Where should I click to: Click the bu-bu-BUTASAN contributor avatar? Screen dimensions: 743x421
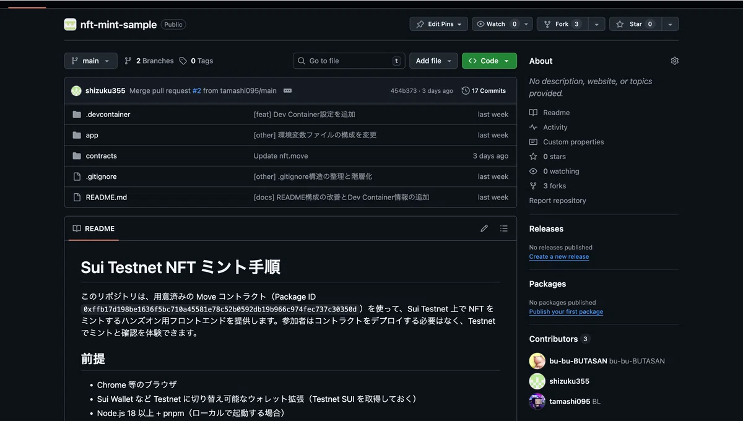click(537, 361)
